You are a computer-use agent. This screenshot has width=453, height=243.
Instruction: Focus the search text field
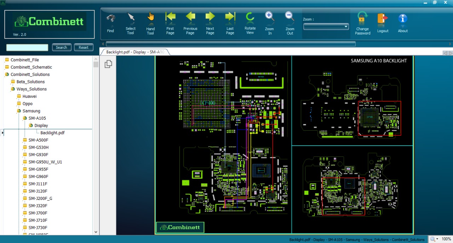coord(27,47)
